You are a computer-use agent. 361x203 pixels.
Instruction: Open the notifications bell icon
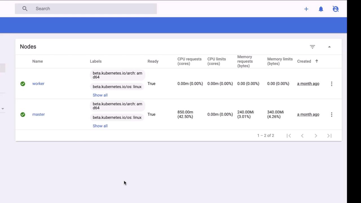pos(321,9)
